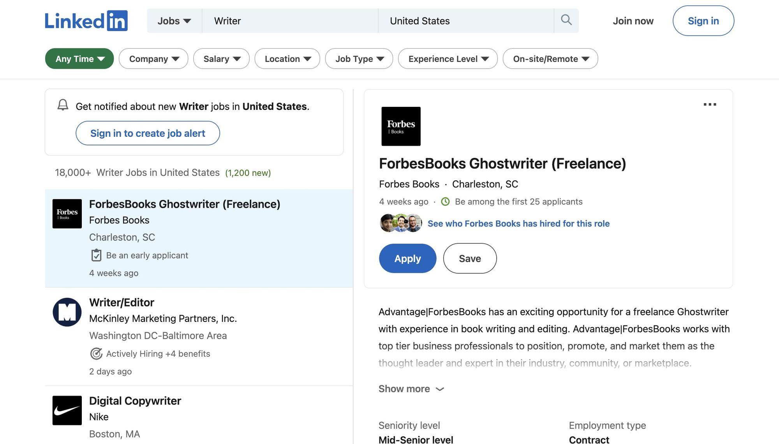Open the On-site/Remote filter dropdown

pyautogui.click(x=550, y=58)
